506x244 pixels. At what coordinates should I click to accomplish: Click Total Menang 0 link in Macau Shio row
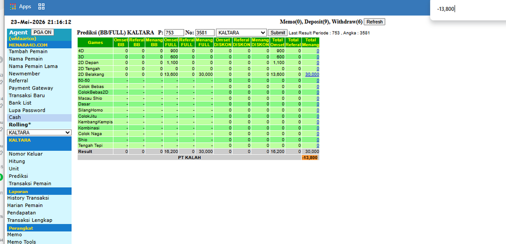point(318,98)
